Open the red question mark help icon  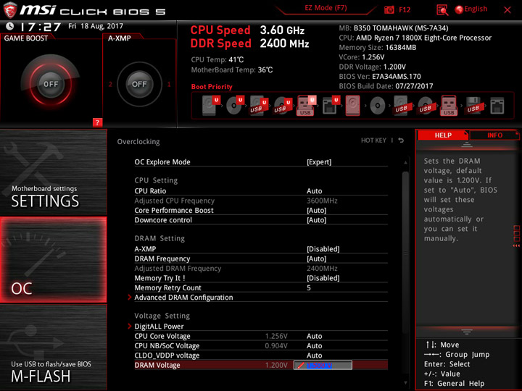97,122
